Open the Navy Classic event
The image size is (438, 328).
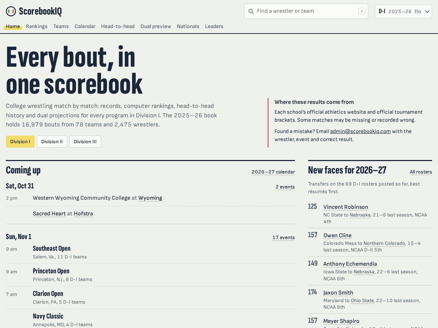48,316
